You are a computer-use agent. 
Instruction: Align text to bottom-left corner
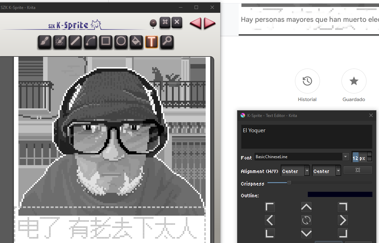[270, 233]
